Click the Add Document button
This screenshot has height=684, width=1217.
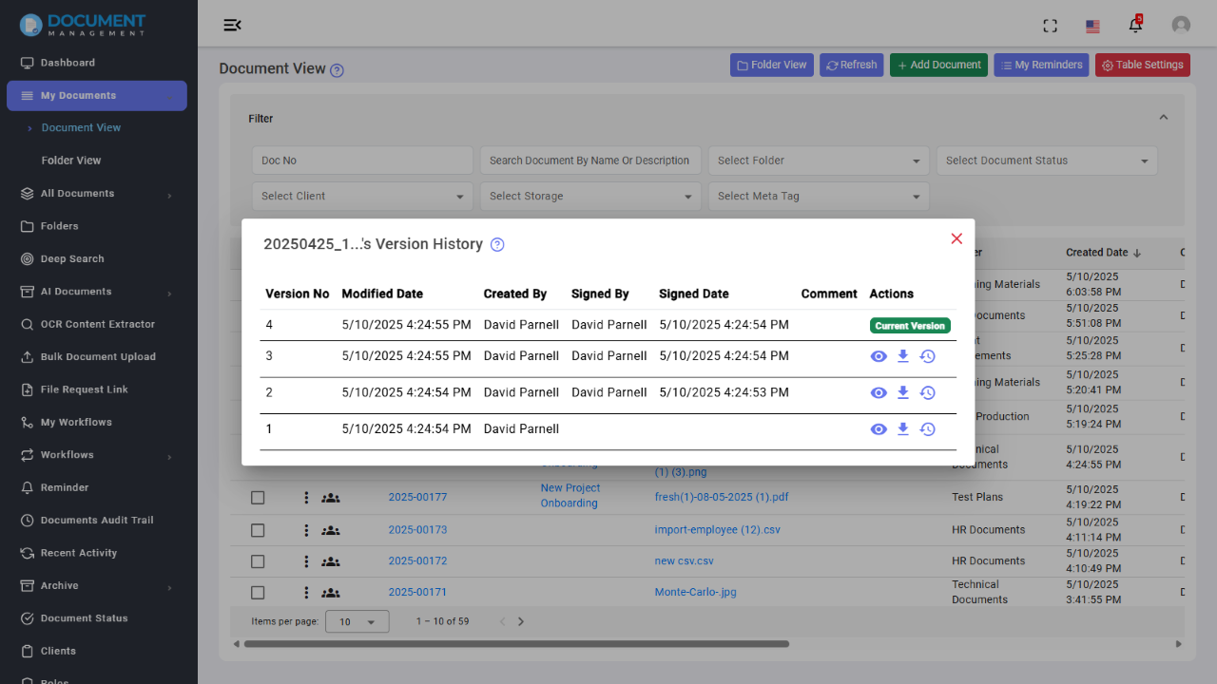point(938,64)
